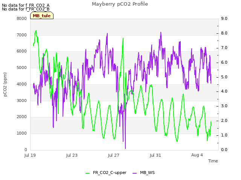Click the purple MB_WS legend swatch

pyautogui.click(x=135, y=173)
